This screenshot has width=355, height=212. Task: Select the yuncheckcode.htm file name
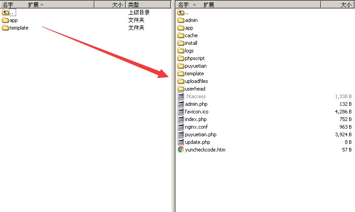pos(205,150)
